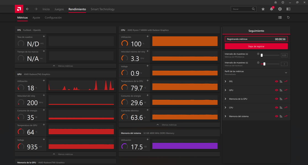
Task: Open the notifications bell
Action: (271, 9)
